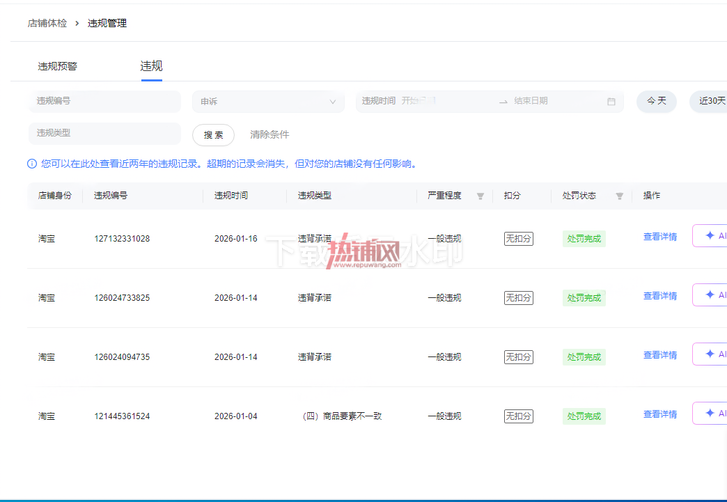Click the 搜索 button

[x=213, y=135]
